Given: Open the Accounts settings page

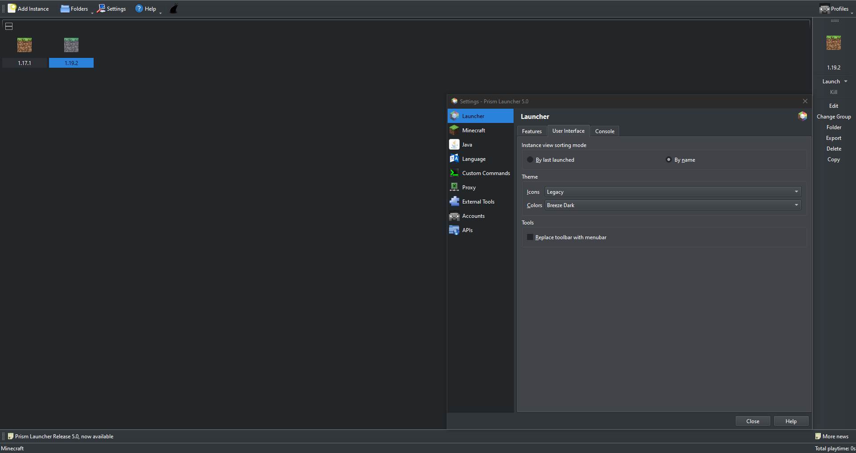Looking at the screenshot, I should coord(481,216).
